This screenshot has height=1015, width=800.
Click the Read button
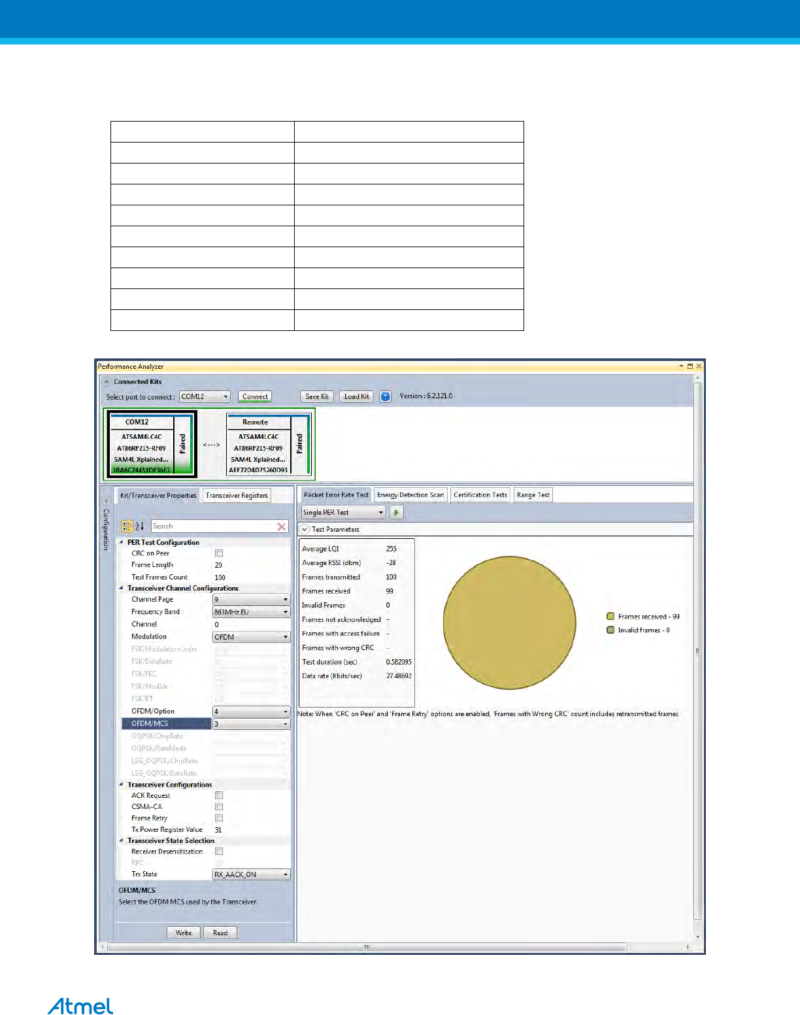click(x=220, y=933)
